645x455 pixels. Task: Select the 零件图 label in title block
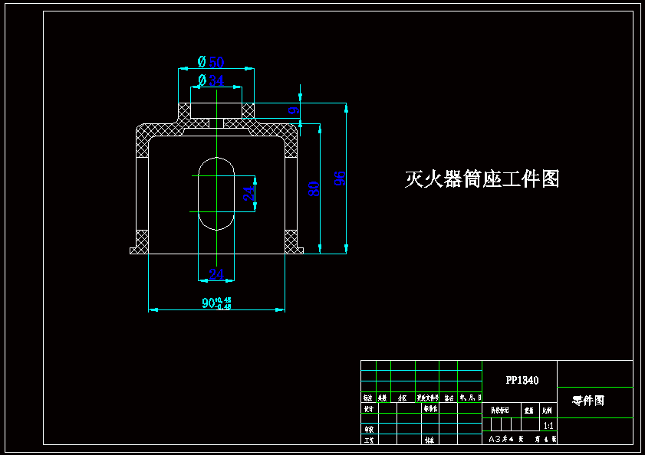click(590, 402)
